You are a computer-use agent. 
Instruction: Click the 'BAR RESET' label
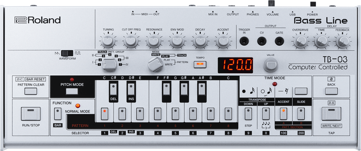coord(35,79)
